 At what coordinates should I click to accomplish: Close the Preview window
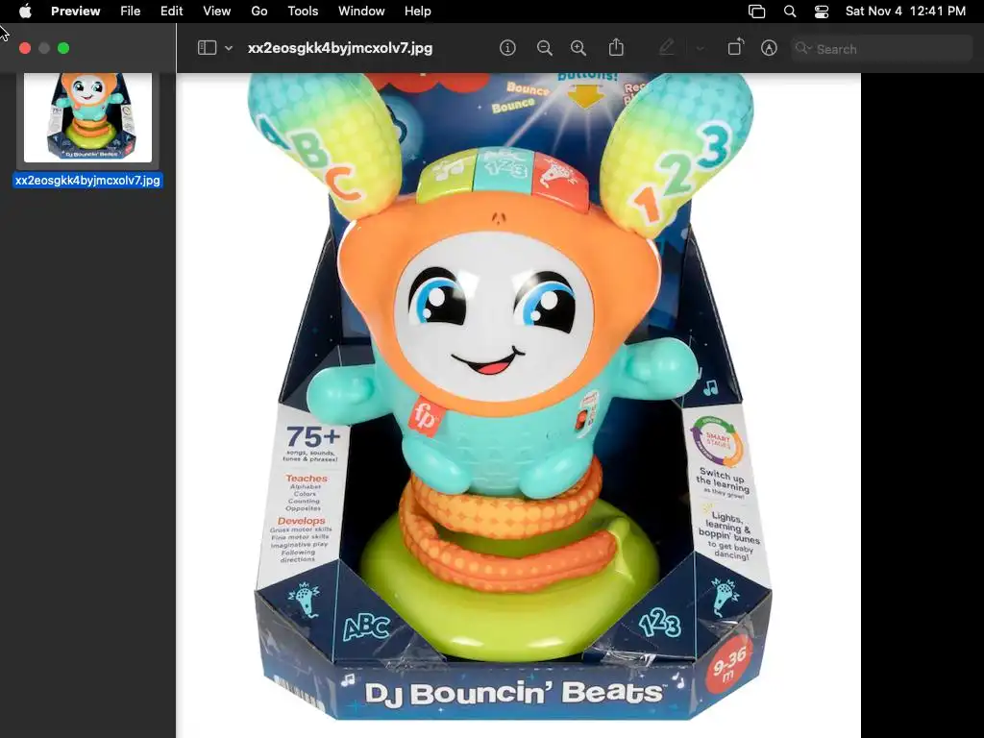pos(25,48)
